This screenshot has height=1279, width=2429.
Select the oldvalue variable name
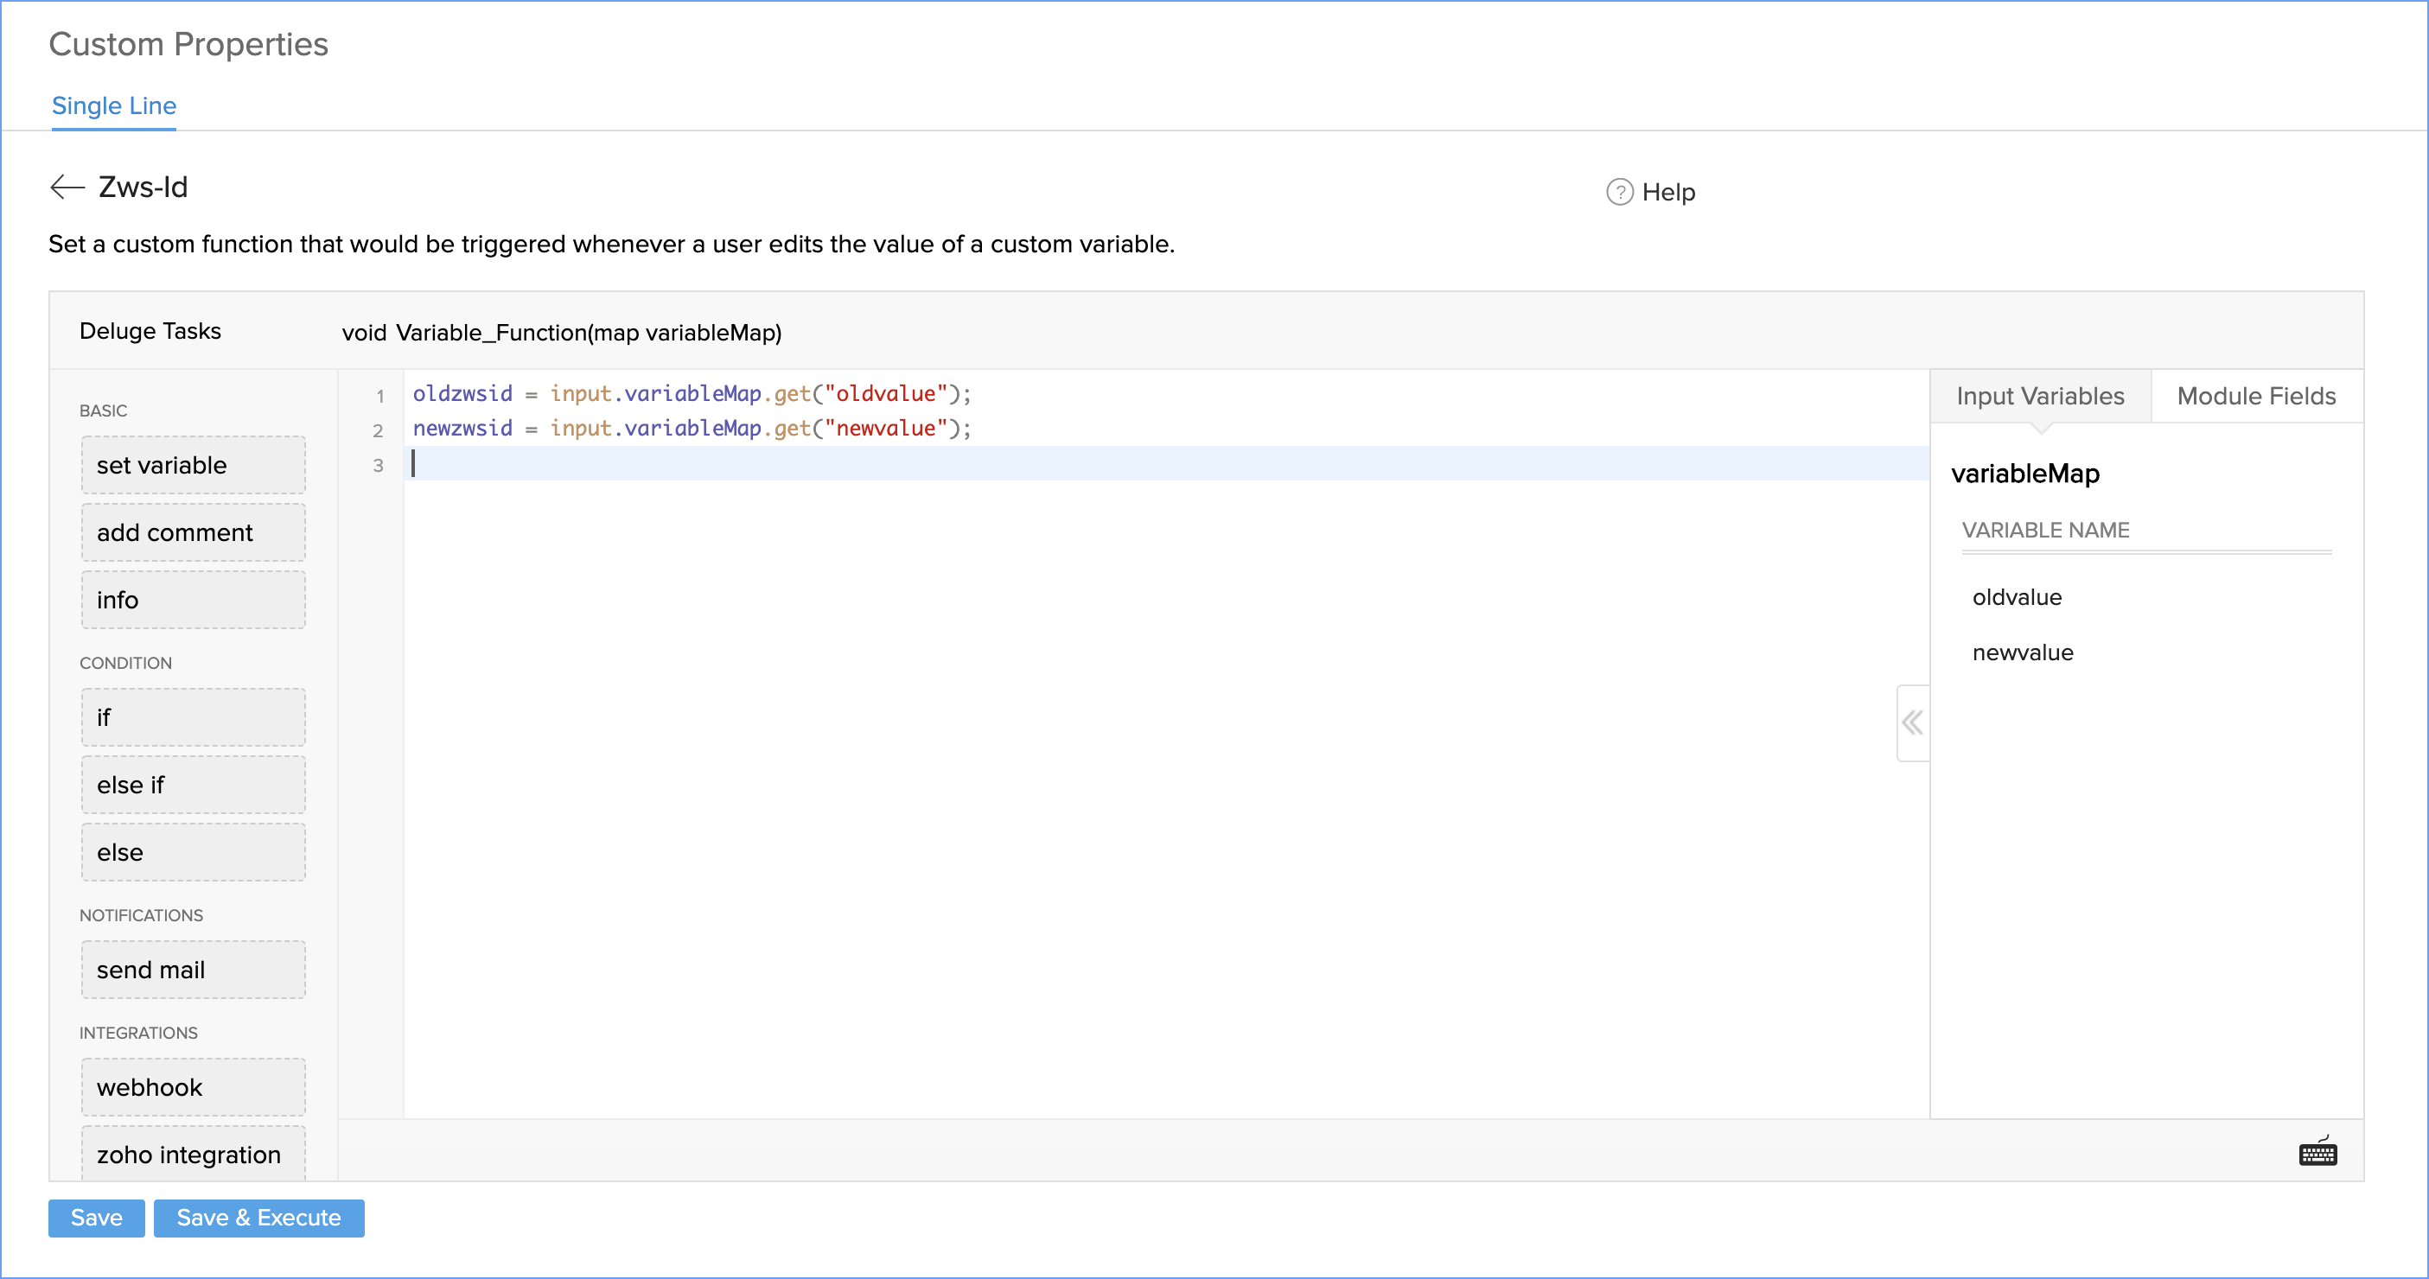[x=2017, y=596]
